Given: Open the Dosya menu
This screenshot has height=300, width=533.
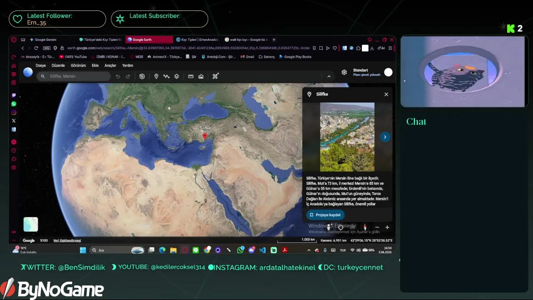Looking at the screenshot, I should coord(41,65).
